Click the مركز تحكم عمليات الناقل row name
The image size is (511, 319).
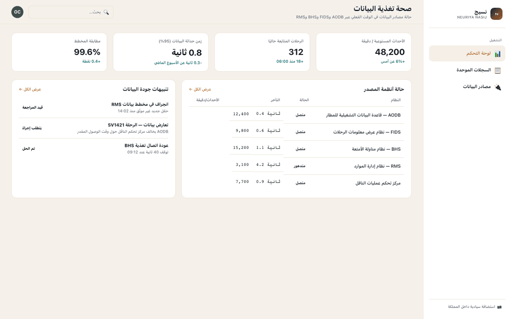pos(378,183)
